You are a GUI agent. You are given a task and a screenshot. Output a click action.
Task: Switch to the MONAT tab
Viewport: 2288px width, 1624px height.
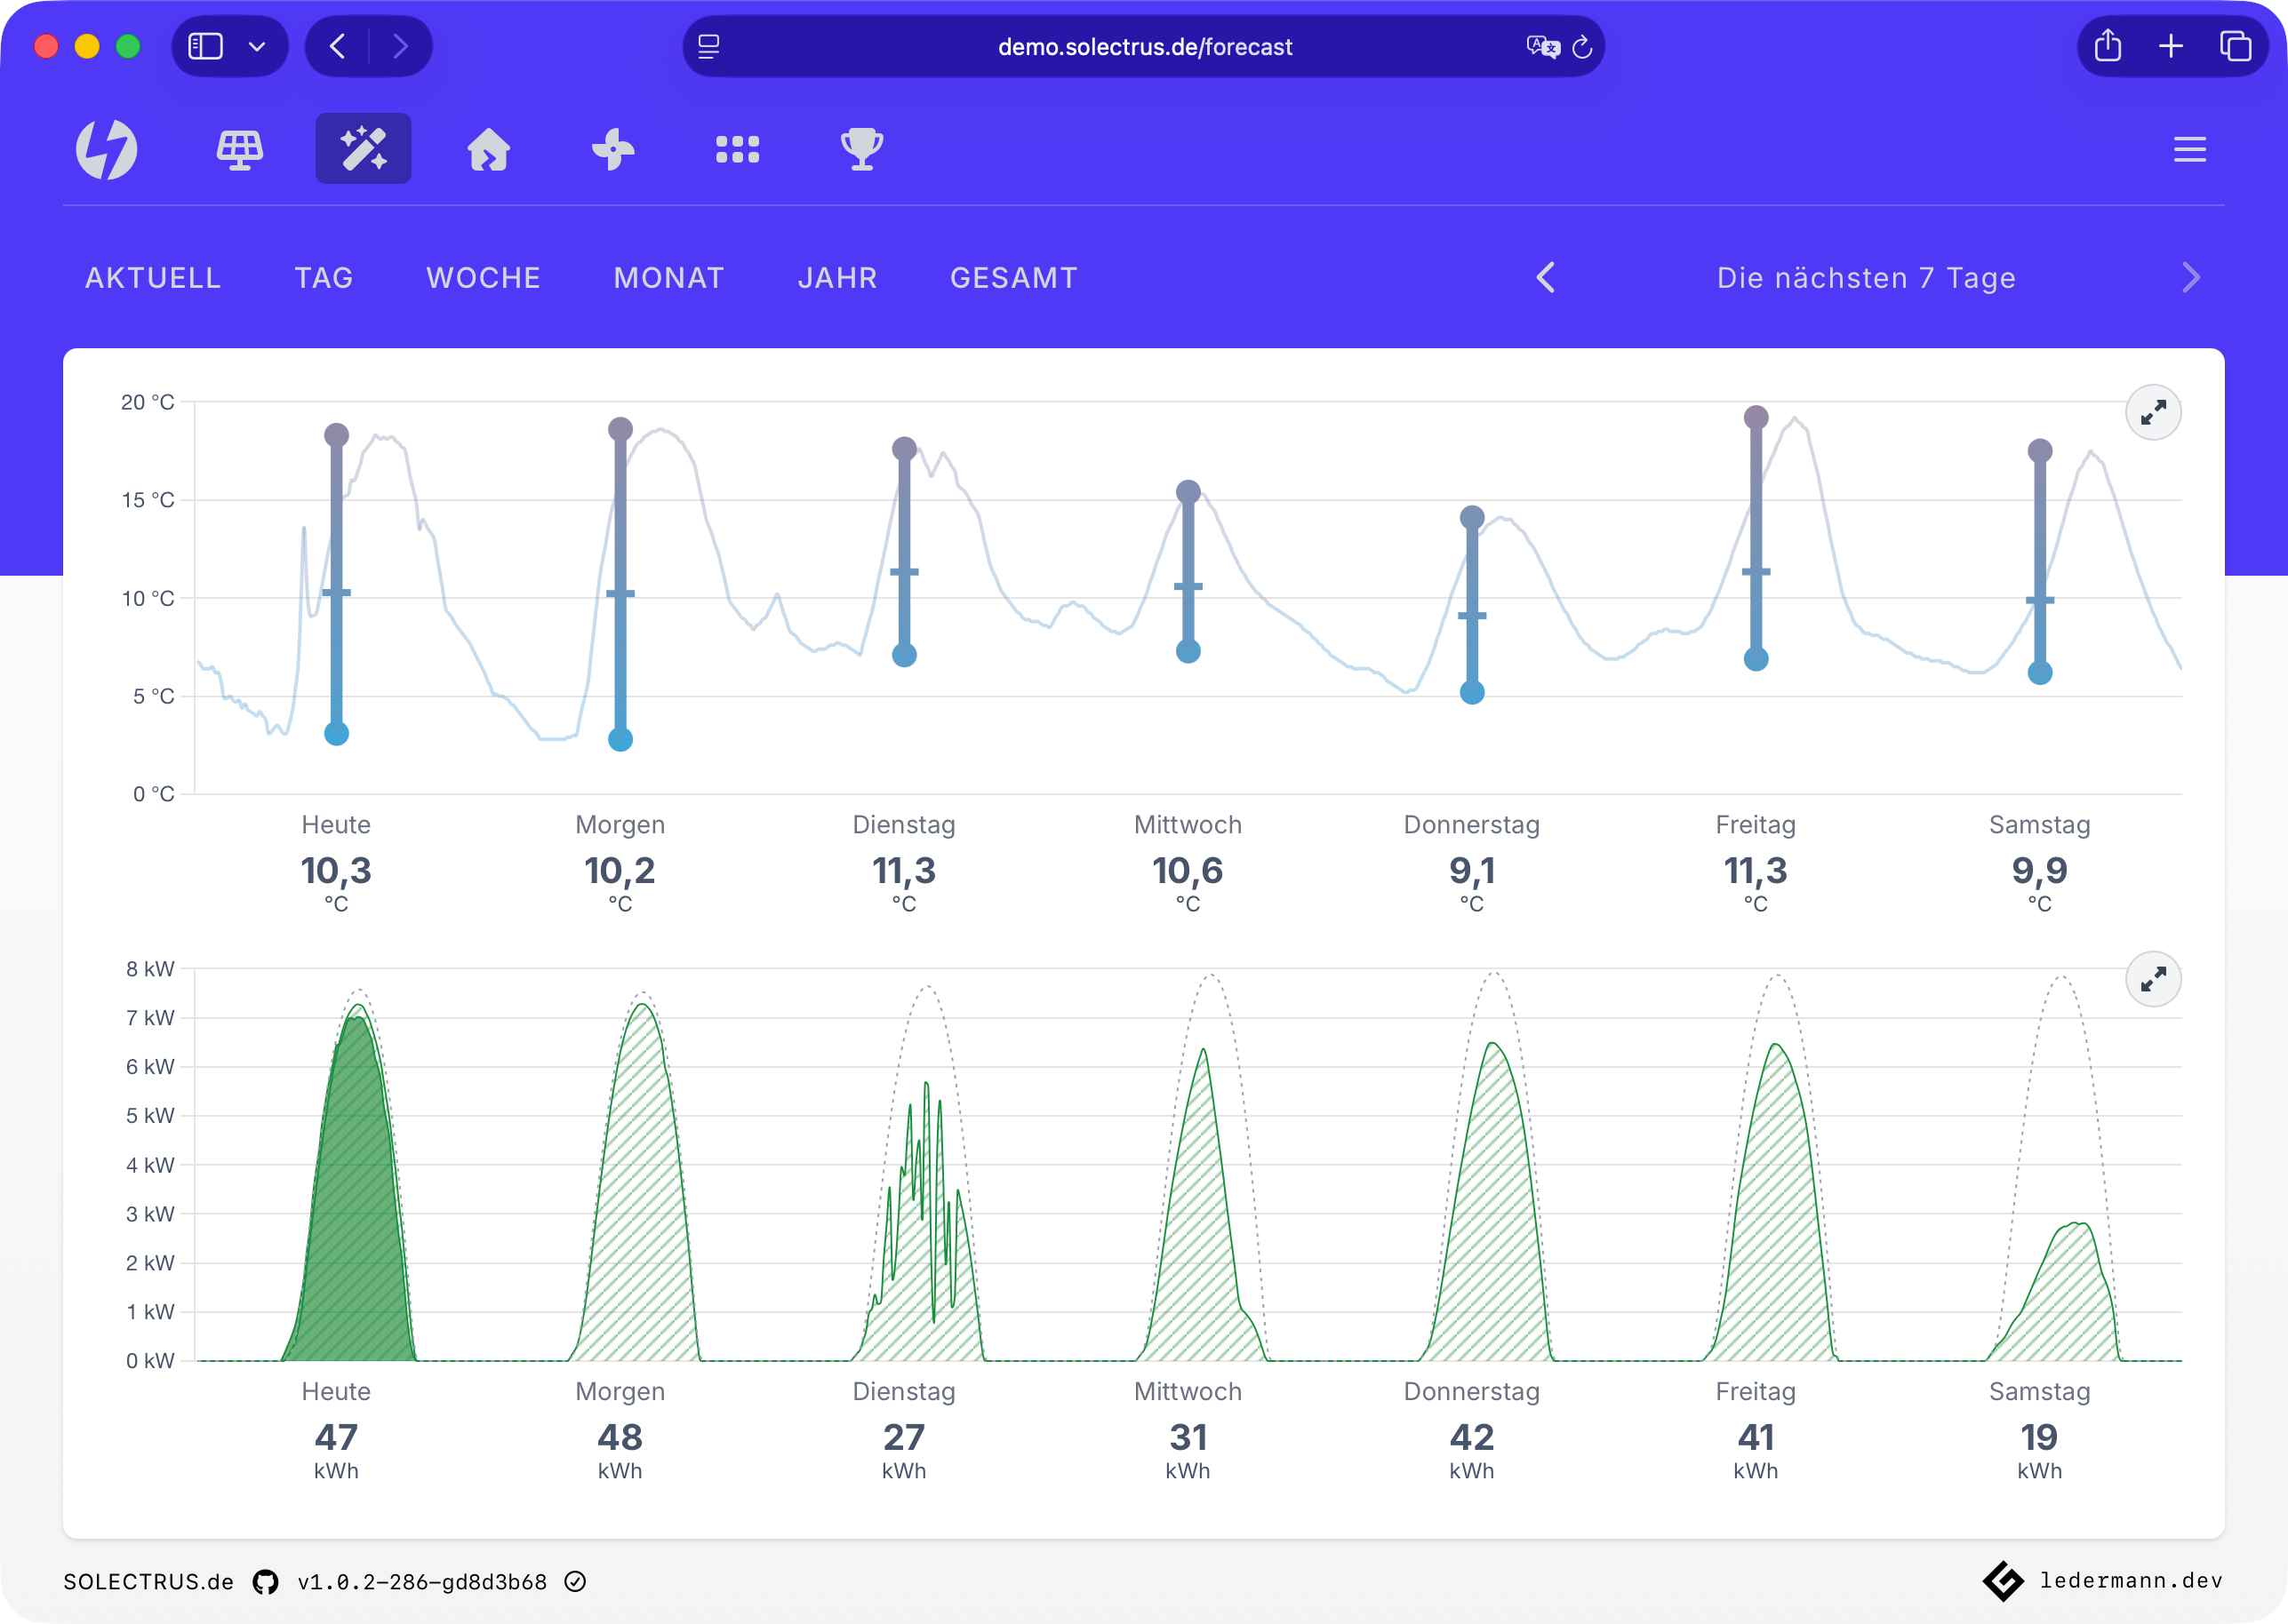coord(668,278)
